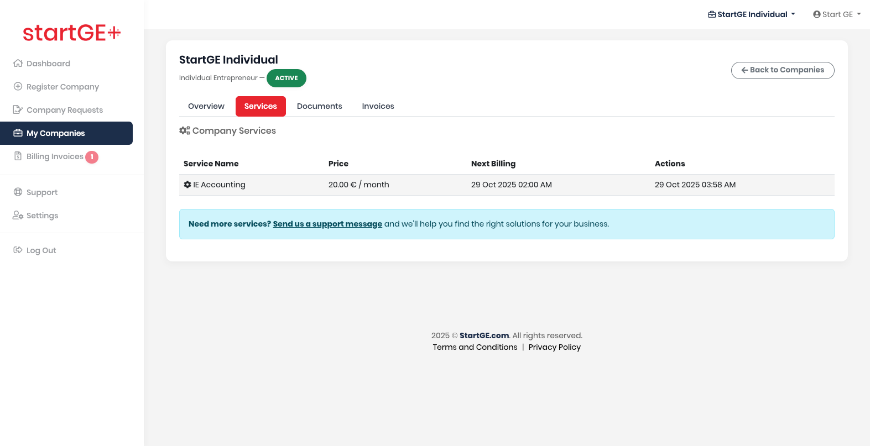Image resolution: width=870 pixels, height=446 pixels.
Task: Click the Billing Invoices document icon
Action: click(18, 156)
